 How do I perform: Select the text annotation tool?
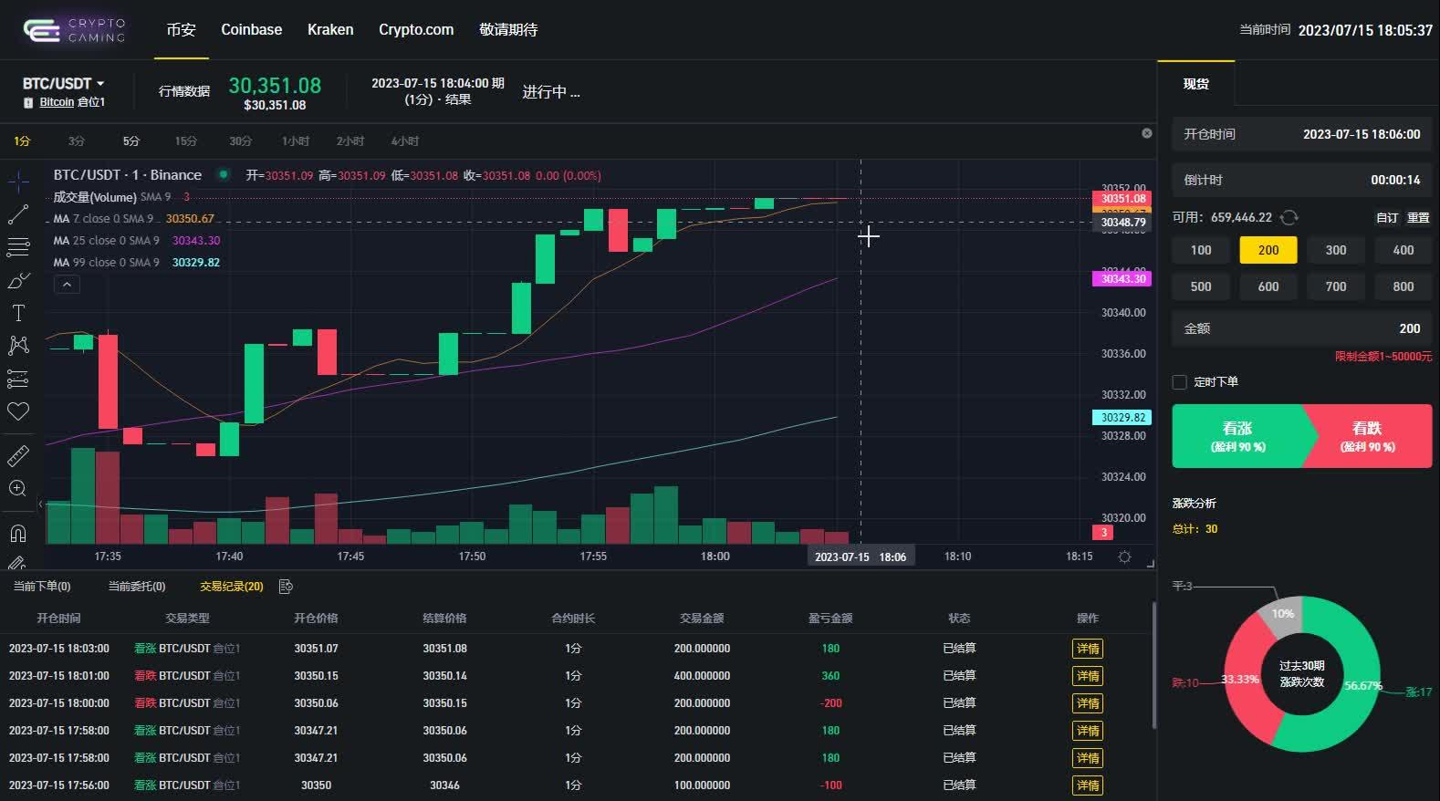tap(18, 313)
